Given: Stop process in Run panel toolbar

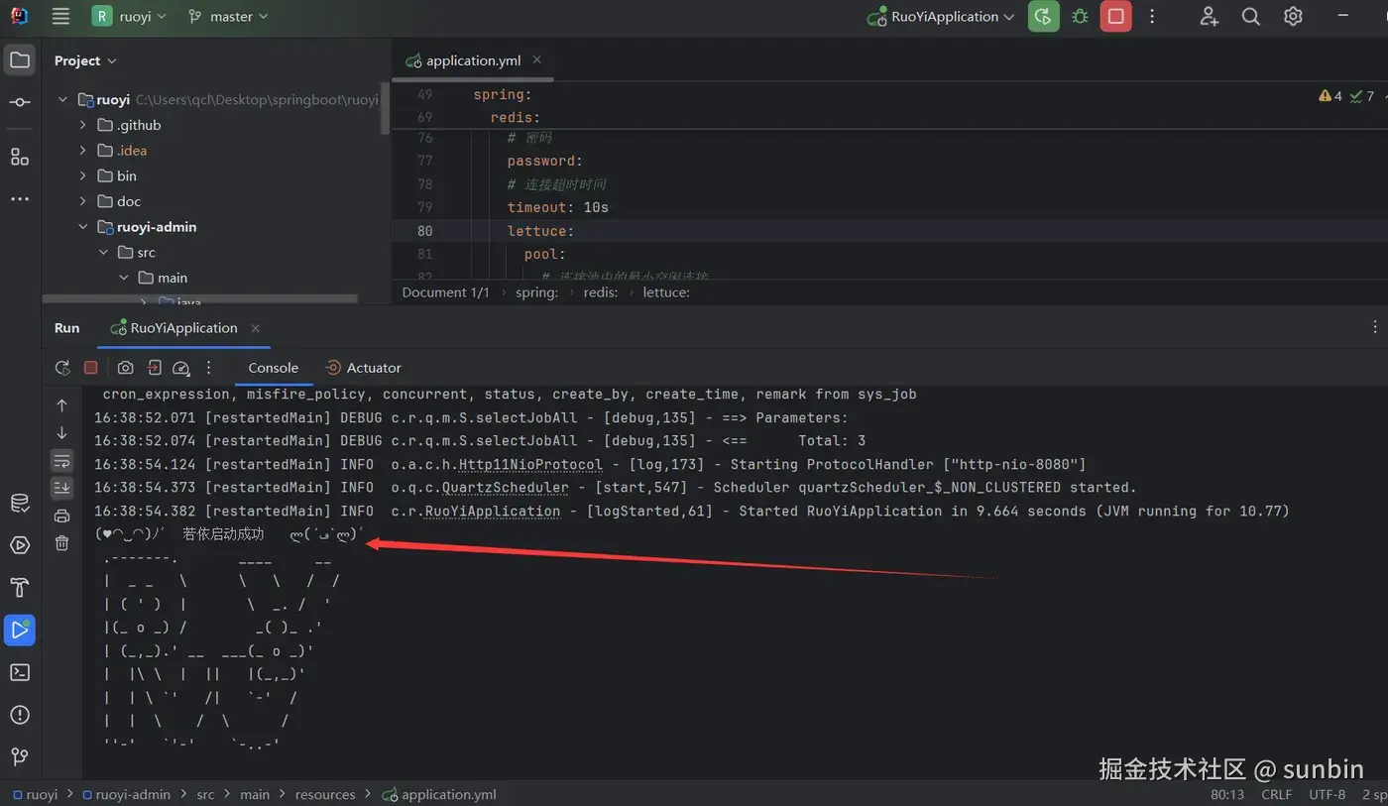Looking at the screenshot, I should click(x=91, y=368).
